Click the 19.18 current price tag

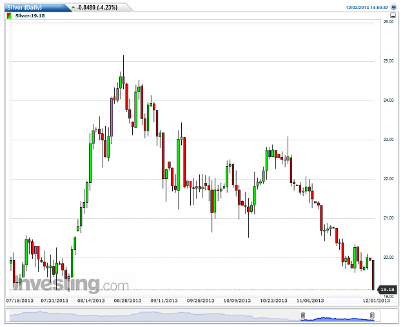click(x=387, y=290)
